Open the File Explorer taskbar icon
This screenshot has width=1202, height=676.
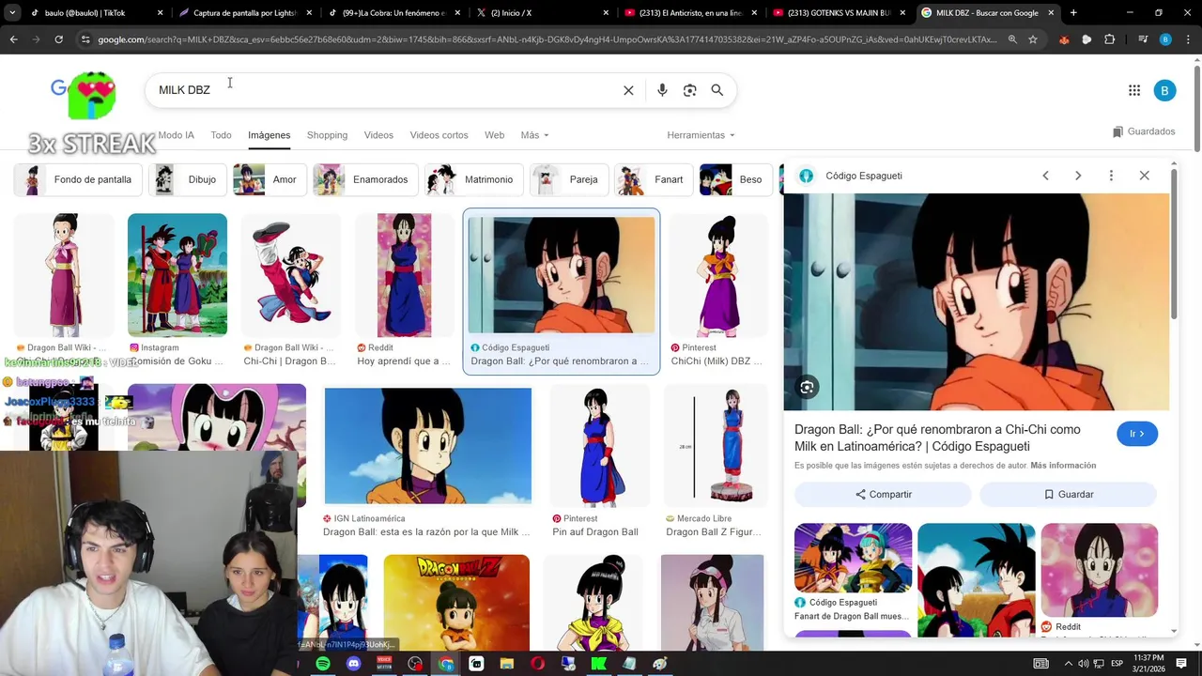coord(507,664)
